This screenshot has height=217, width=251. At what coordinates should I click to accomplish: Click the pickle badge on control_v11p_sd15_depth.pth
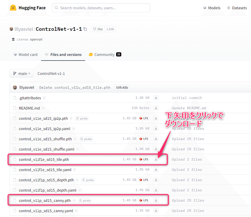click(88, 180)
